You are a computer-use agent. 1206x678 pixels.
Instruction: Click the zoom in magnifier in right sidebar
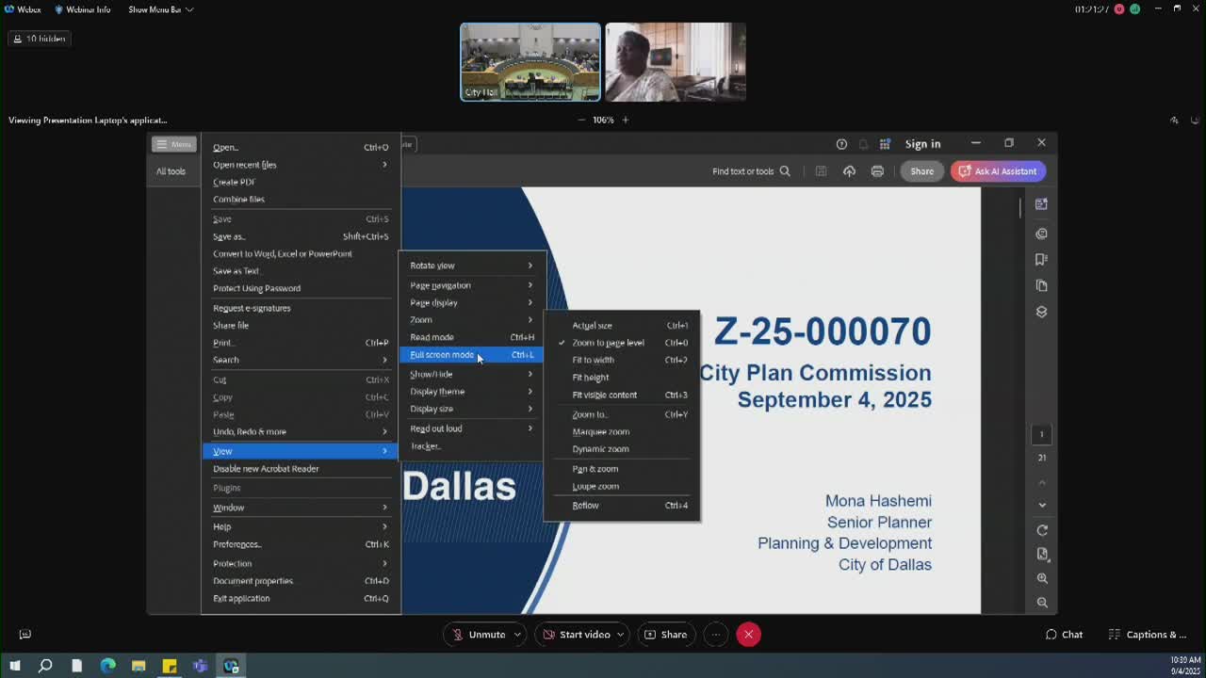tap(1042, 578)
